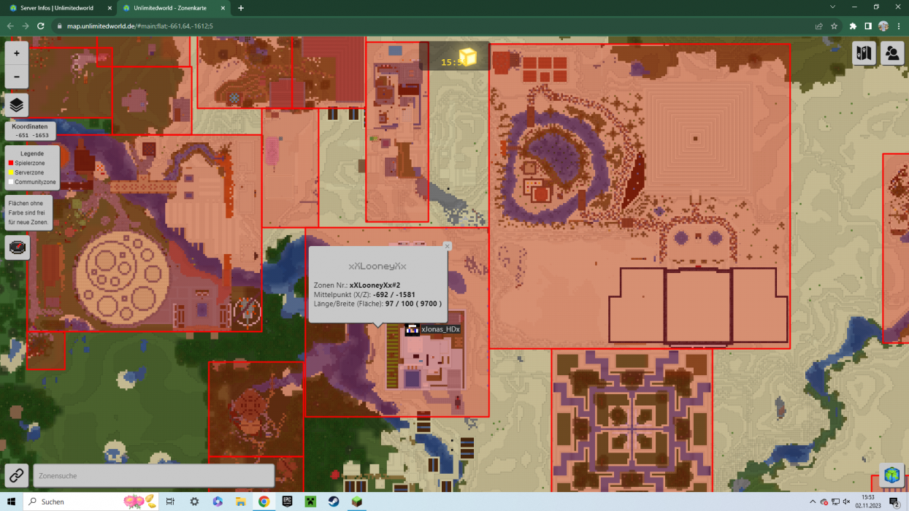The width and height of the screenshot is (909, 511).
Task: Open Settings gear on taskbar
Action: pos(194,502)
